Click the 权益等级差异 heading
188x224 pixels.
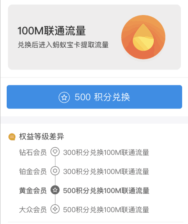pyautogui.click(x=41, y=136)
